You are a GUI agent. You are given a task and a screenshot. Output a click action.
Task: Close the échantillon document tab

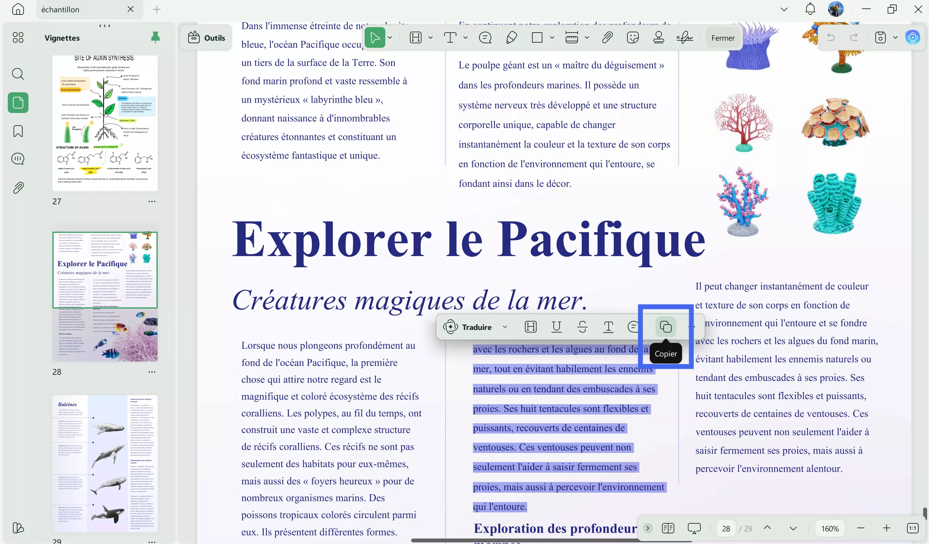(131, 9)
